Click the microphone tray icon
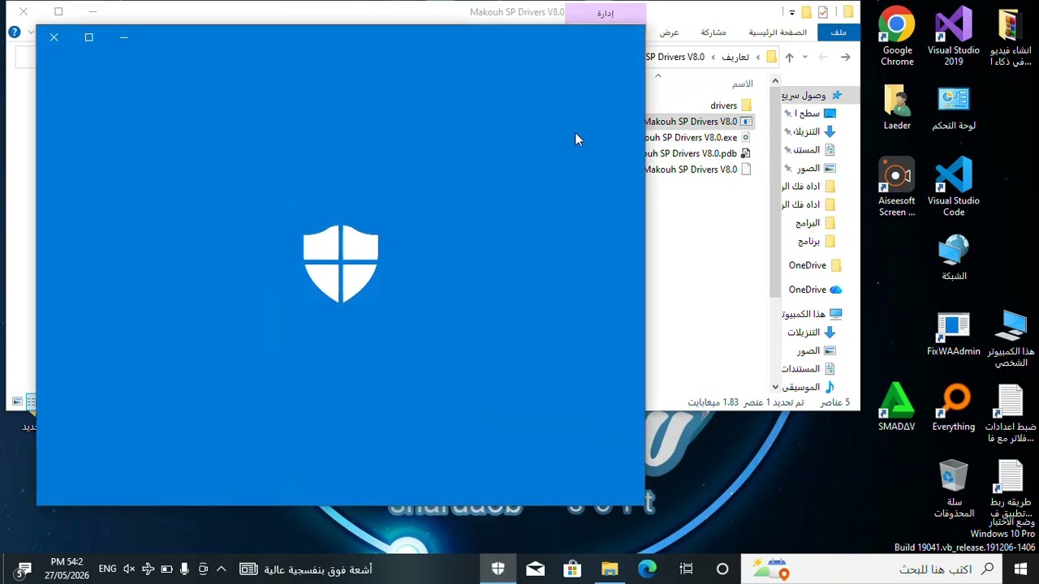This screenshot has height=584, width=1039. pos(185,569)
